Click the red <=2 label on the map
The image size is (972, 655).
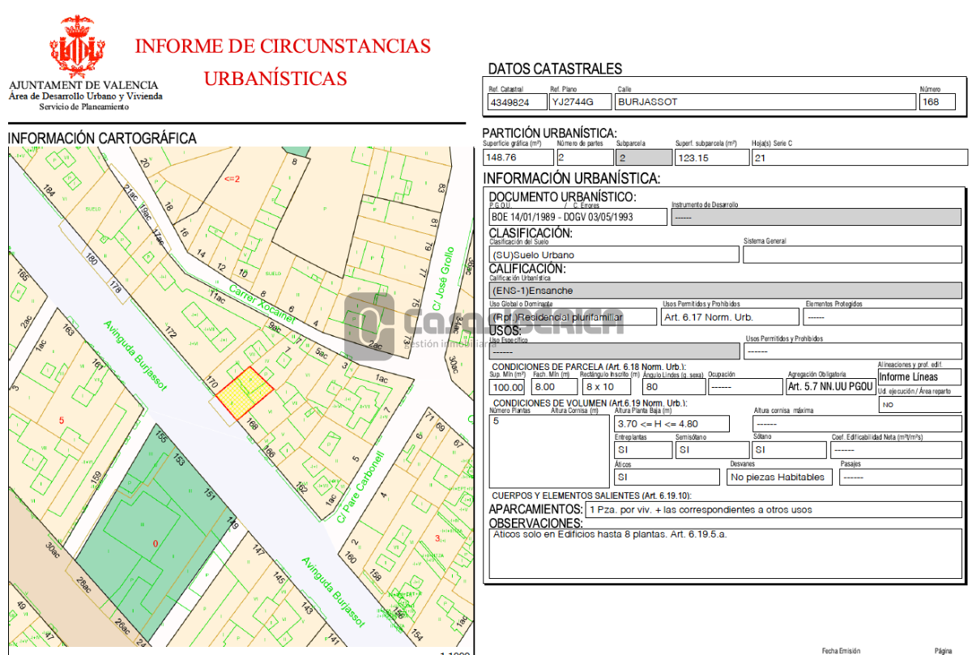(x=232, y=178)
